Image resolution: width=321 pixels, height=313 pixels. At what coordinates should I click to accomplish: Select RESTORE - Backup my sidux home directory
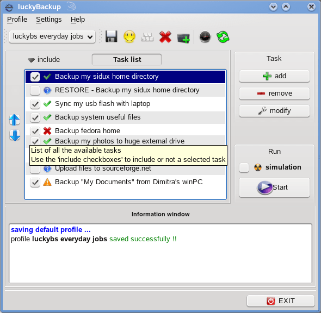pos(125,90)
